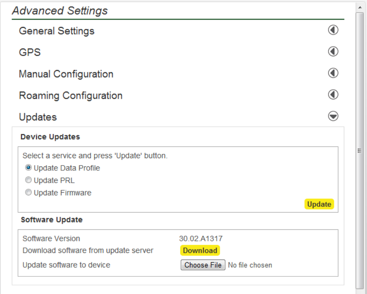The height and width of the screenshot is (294, 367).
Task: Click the vertical scrollbar thumb
Action: click(360, 151)
